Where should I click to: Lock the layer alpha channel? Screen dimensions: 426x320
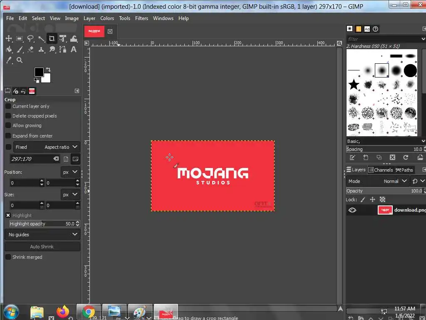[x=382, y=200]
